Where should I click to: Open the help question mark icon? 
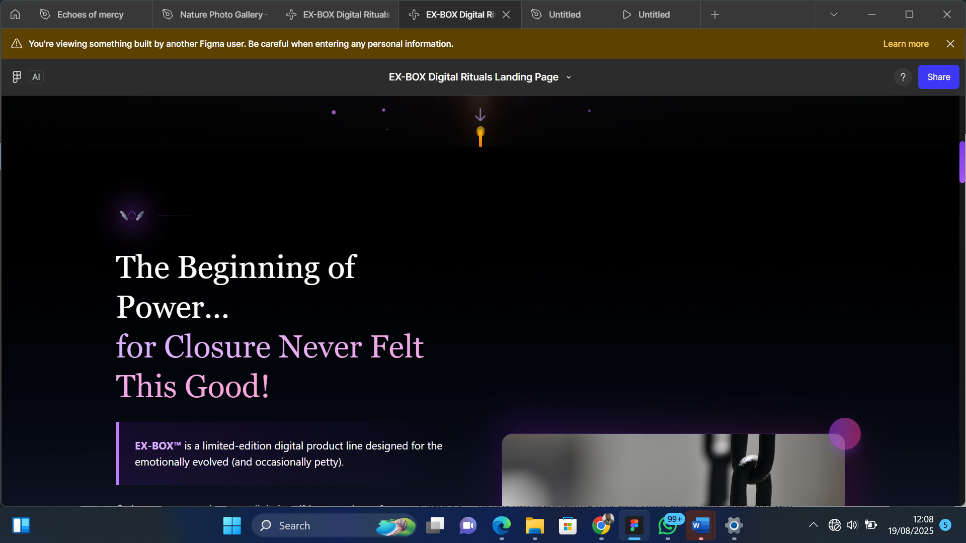click(903, 77)
